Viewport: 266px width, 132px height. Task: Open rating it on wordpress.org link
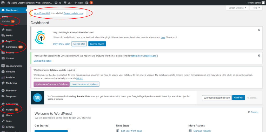tap(143, 56)
